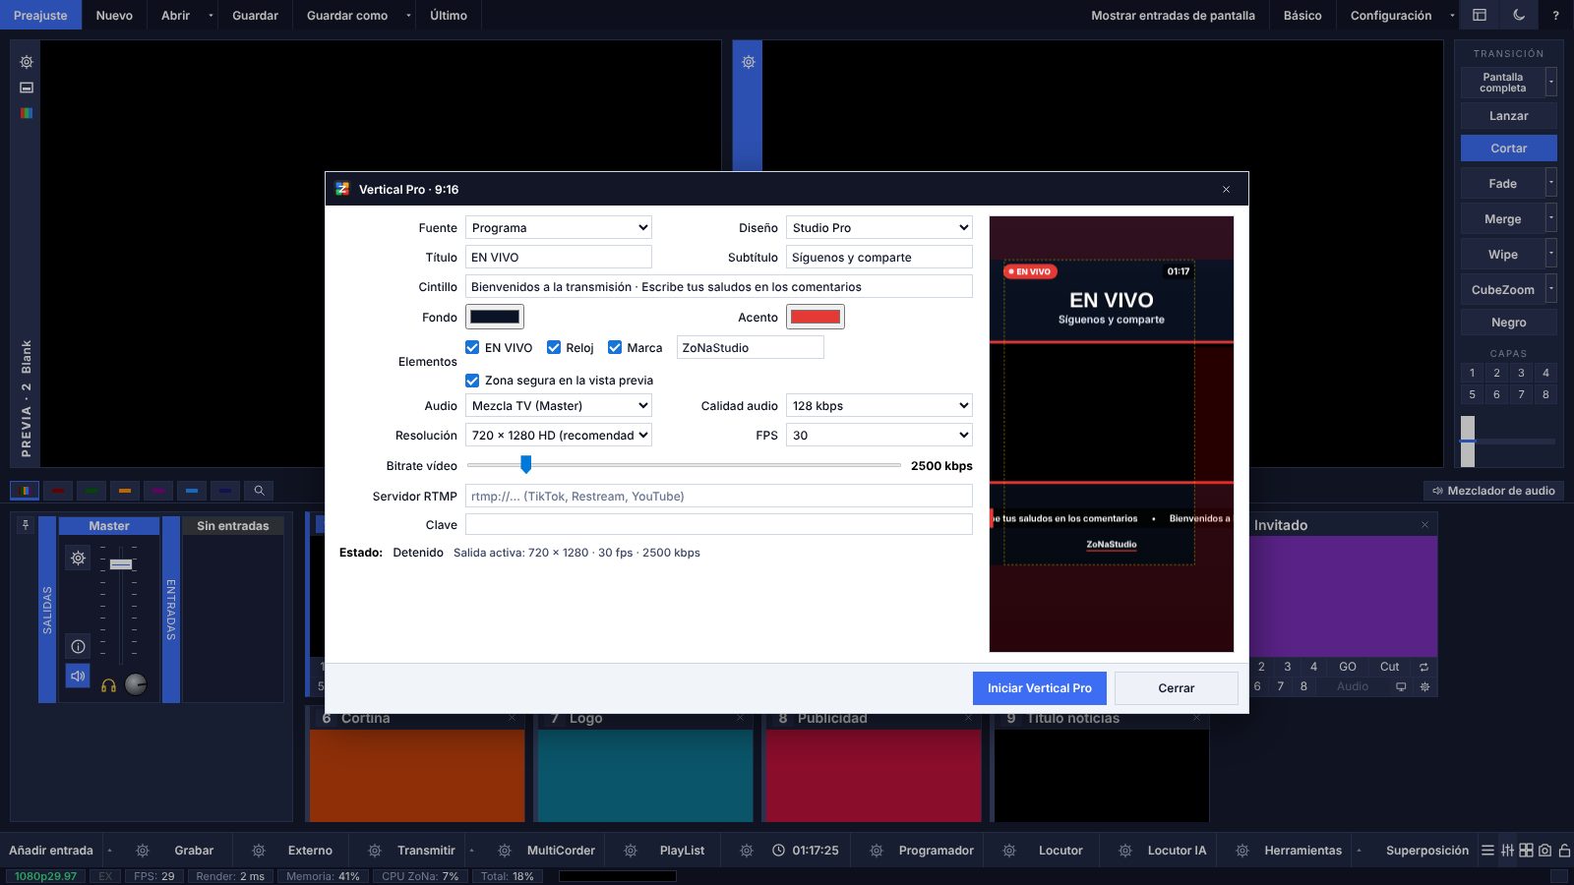Open the Calidad audio 128 kbps dropdown

(879, 406)
